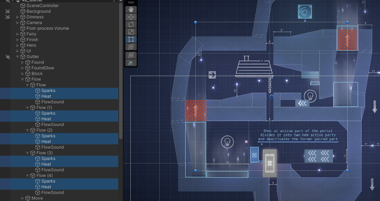Select the Hand view tool
This screenshot has width=380, height=201.
(131, 10)
